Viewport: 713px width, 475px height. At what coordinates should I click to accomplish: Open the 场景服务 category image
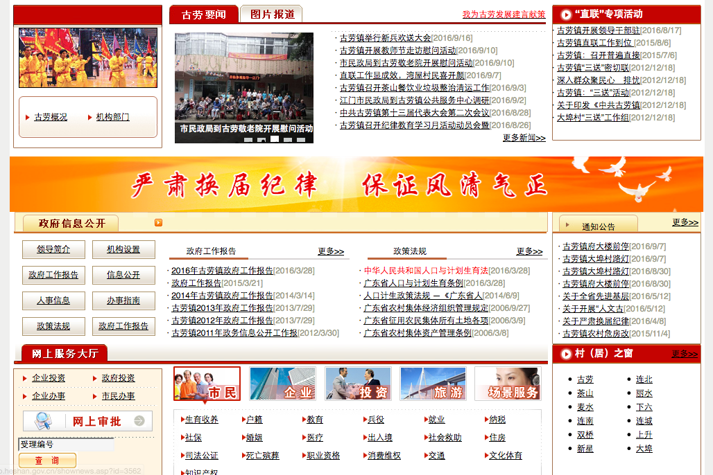(508, 384)
